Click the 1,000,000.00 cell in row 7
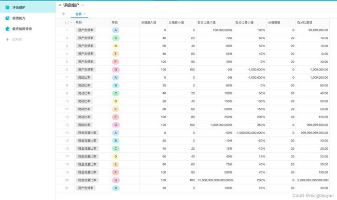 (x=313, y=78)
